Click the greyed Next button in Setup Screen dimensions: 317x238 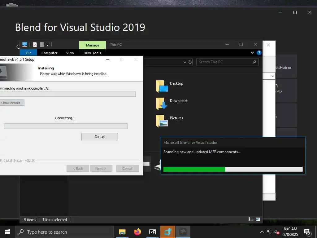click(x=101, y=168)
